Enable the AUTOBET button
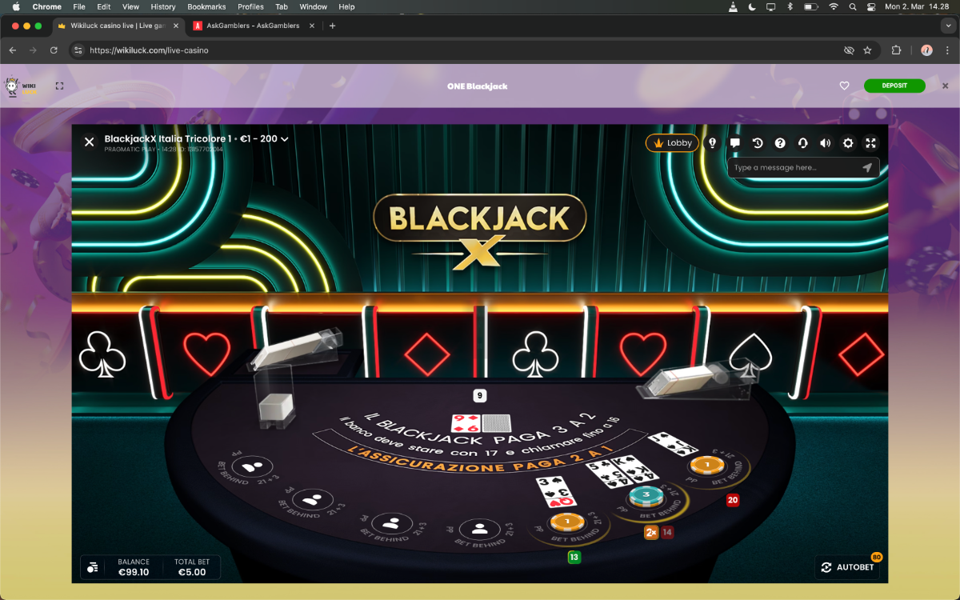This screenshot has width=960, height=600. pos(847,567)
